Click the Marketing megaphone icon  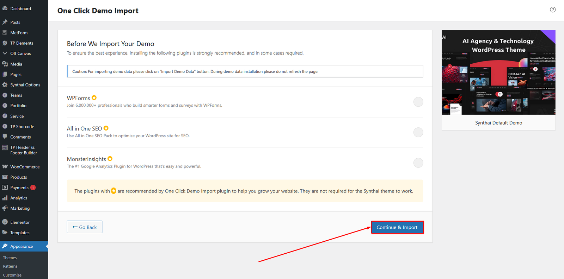click(5, 208)
